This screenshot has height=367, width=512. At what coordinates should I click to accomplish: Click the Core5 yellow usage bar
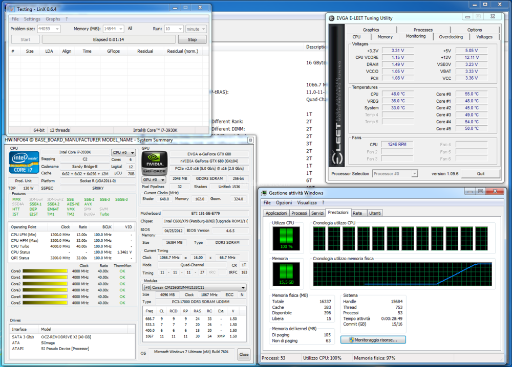(x=45, y=303)
